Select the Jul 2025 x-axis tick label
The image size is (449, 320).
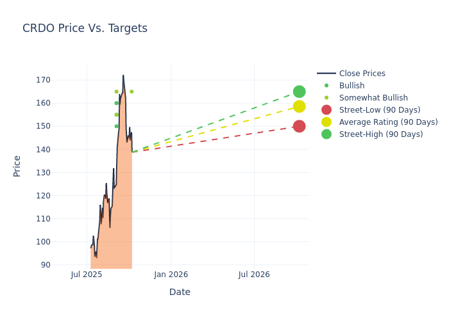[87, 275]
